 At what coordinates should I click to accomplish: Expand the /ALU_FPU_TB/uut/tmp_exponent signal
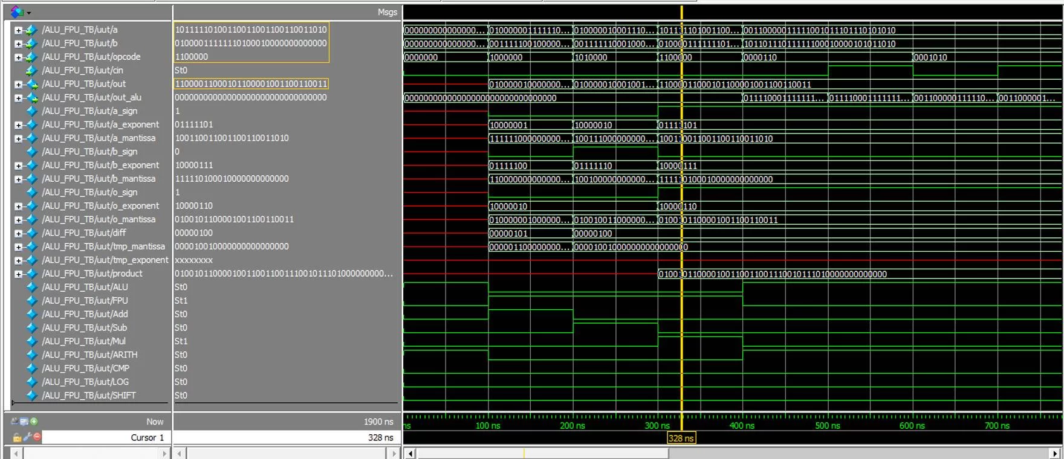point(18,260)
